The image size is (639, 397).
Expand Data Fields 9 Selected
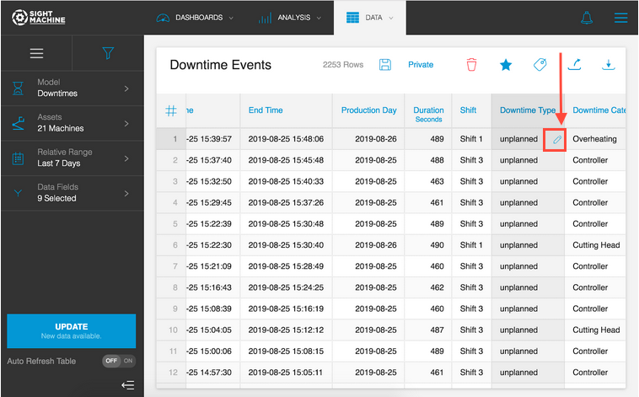point(72,193)
